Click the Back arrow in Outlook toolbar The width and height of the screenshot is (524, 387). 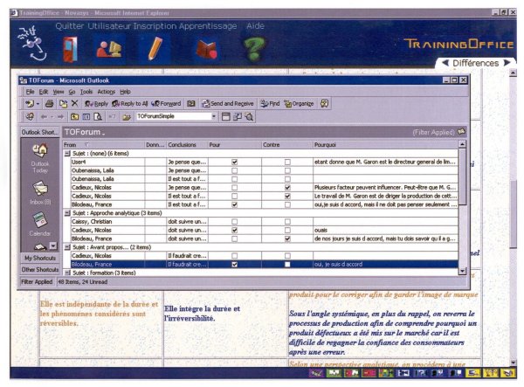point(44,117)
